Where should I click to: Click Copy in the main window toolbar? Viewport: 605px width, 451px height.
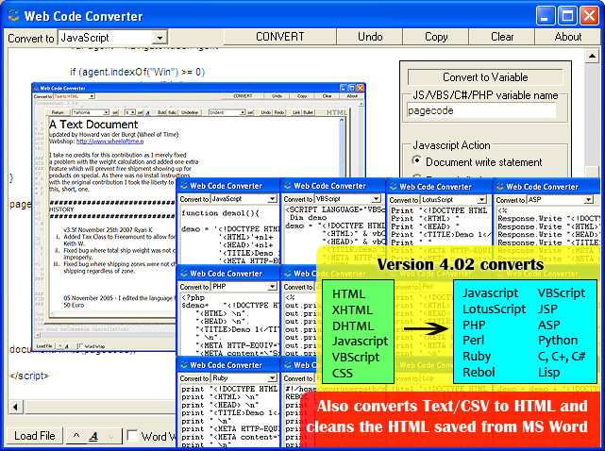[436, 37]
